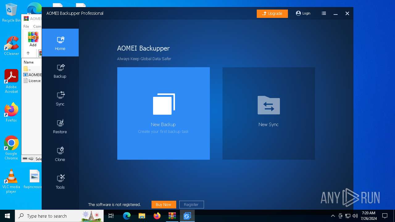
Task: Select the Google Chrome desktop shortcut
Action: point(11,148)
